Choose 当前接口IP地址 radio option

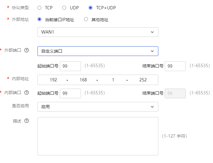point(40,20)
